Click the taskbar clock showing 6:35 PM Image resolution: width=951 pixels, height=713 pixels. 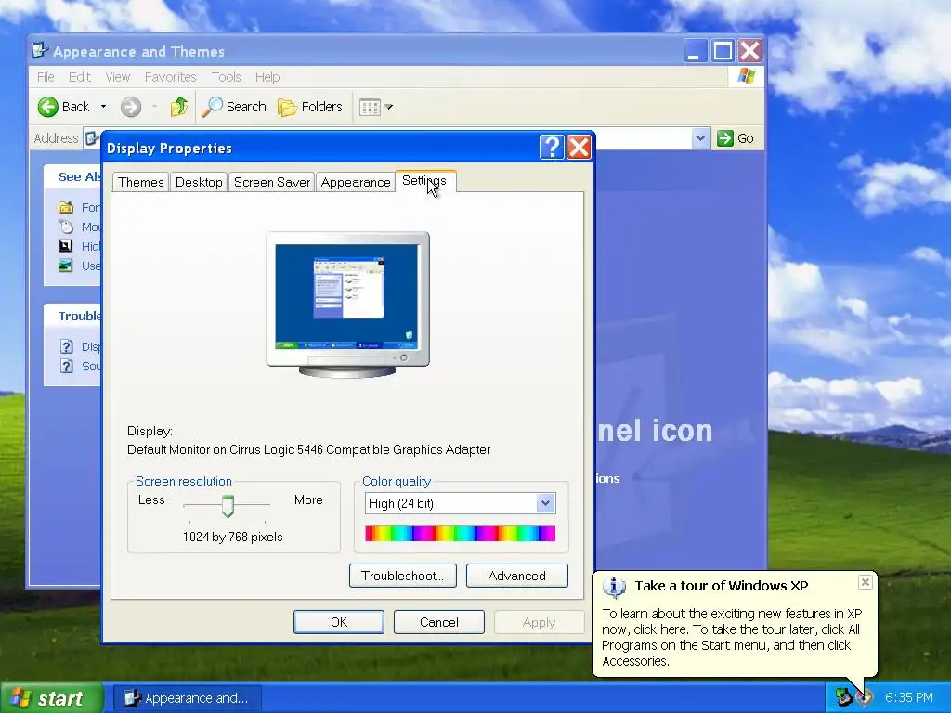[x=908, y=697]
